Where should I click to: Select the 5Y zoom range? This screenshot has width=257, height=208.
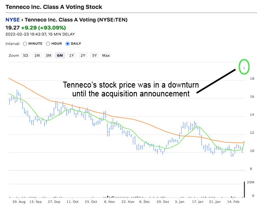pyautogui.click(x=94, y=56)
